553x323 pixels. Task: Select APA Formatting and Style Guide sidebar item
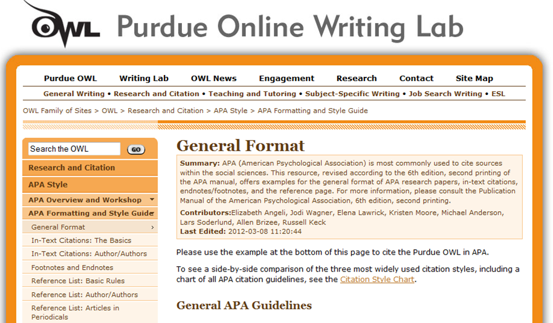coord(90,213)
